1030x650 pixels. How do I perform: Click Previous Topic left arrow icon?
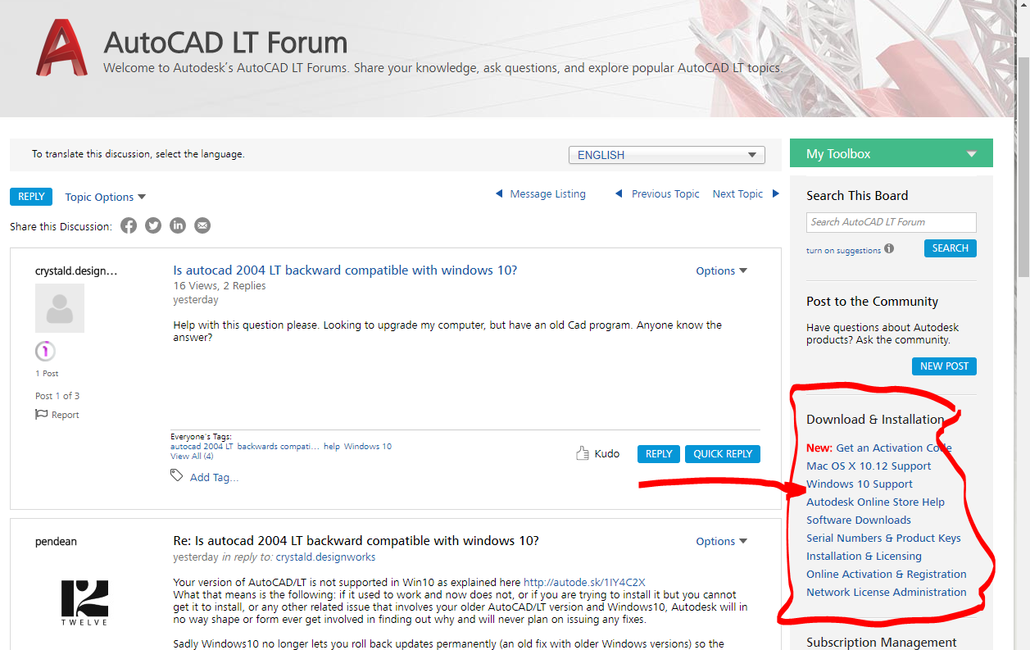(x=619, y=194)
